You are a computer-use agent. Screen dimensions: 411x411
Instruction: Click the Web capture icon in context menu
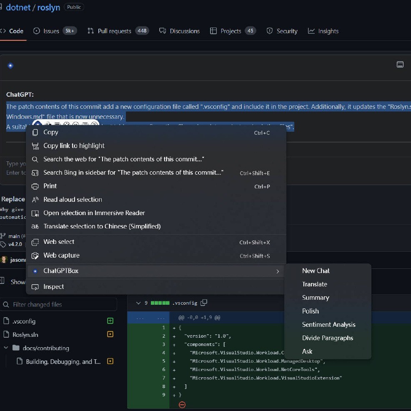(35, 256)
